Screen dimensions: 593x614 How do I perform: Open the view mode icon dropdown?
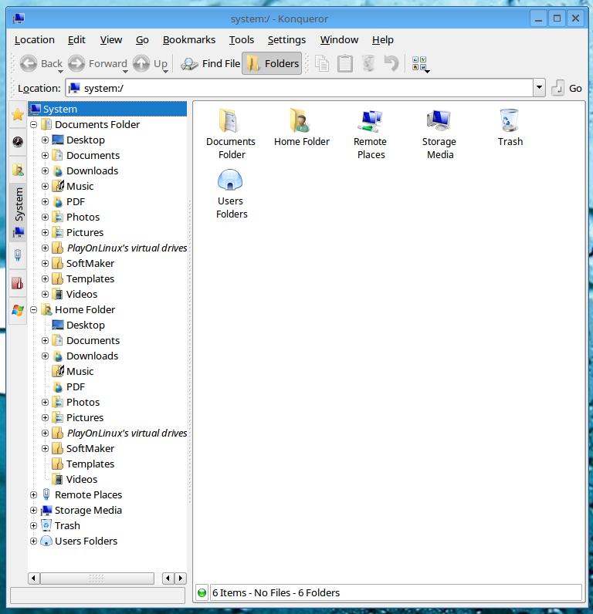(x=420, y=64)
